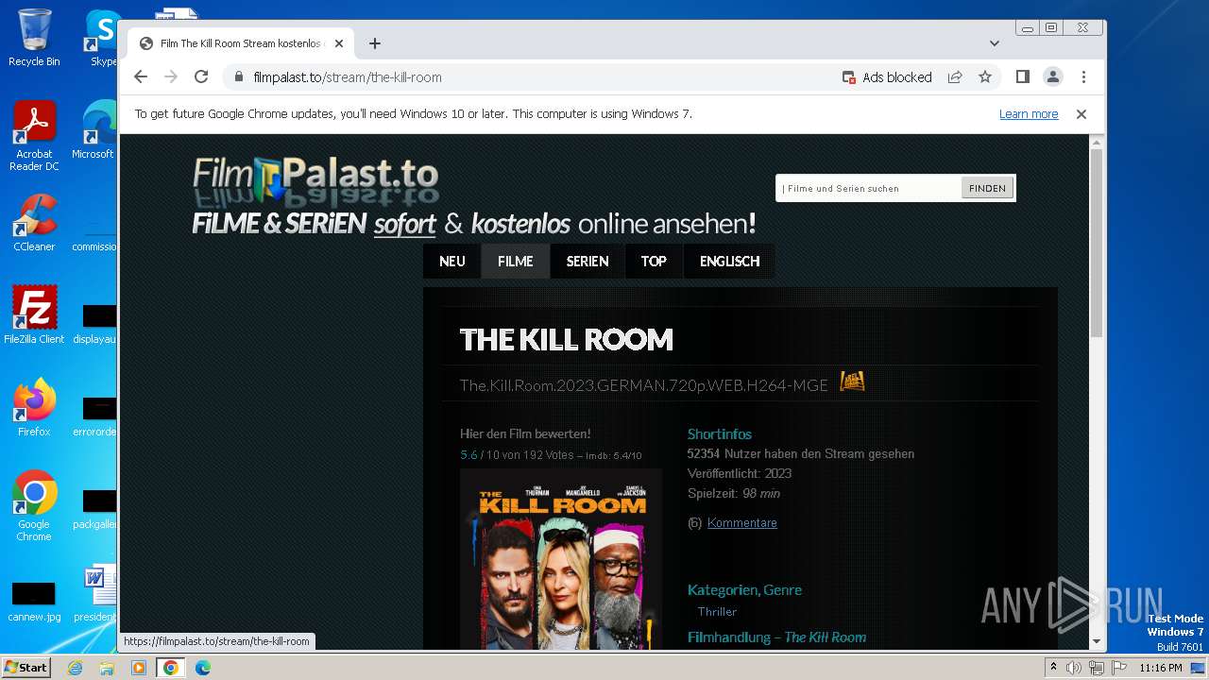Open the FILME menu tab
1209x680 pixels.
(516, 262)
